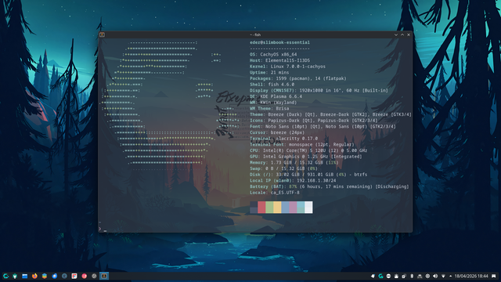
Task: Open the teal CachyOS update tray icon
Action: 381,276
